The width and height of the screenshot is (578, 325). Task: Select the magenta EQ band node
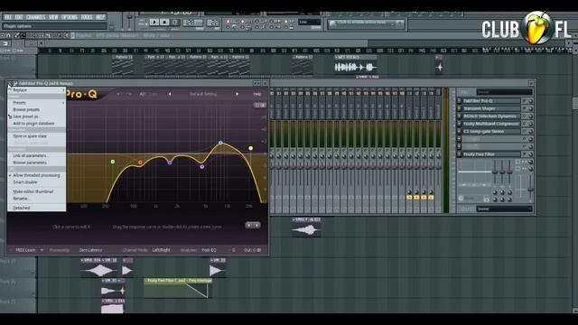[x=202, y=167]
